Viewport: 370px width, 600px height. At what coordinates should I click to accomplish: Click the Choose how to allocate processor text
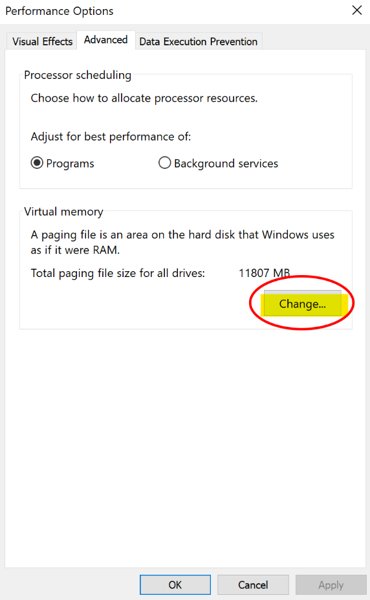point(144,98)
